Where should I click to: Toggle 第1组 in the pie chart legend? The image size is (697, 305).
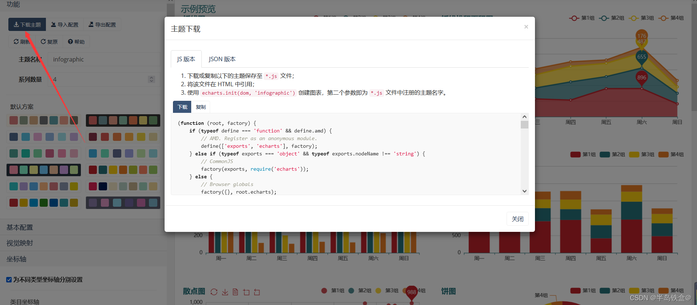pyautogui.click(x=583, y=290)
